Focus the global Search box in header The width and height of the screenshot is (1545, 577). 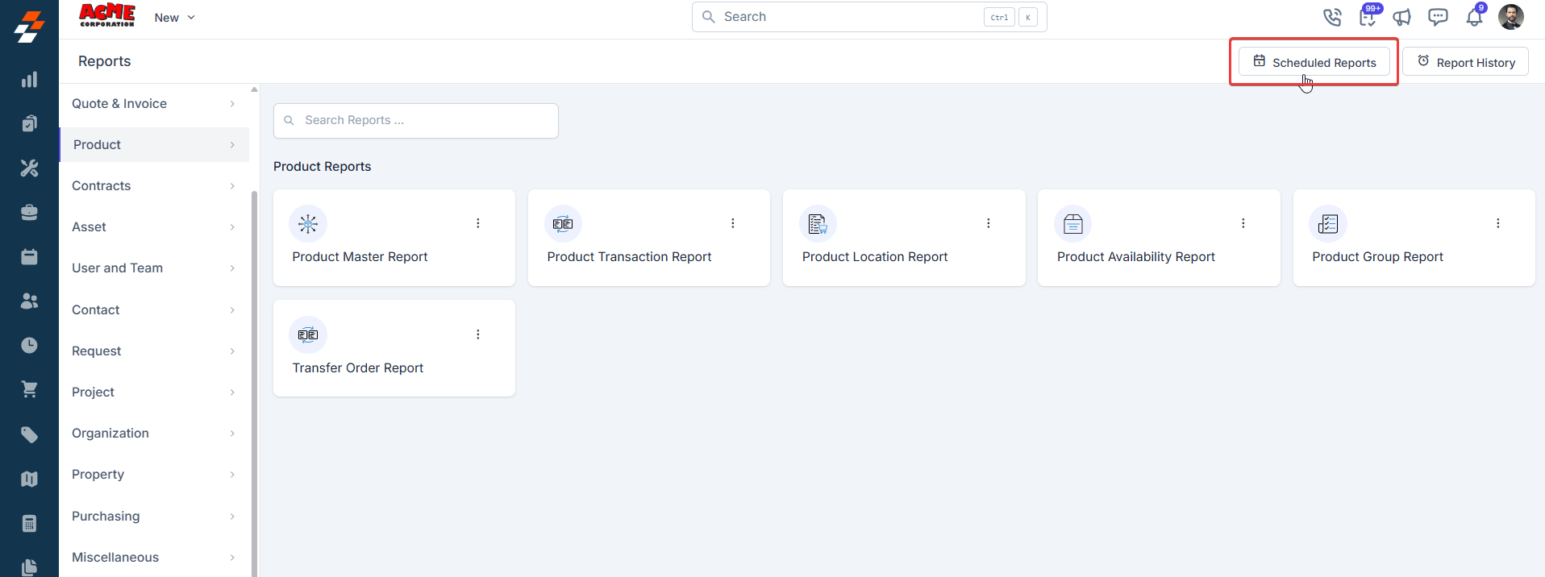(869, 17)
